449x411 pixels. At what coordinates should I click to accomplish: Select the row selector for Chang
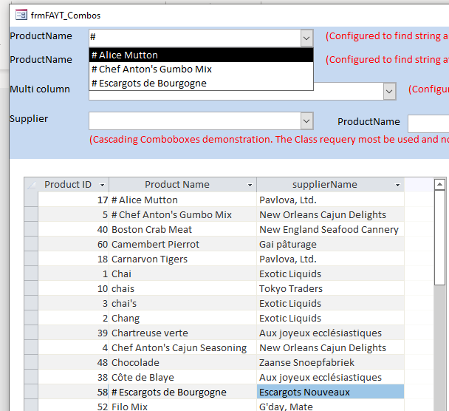[31, 318]
